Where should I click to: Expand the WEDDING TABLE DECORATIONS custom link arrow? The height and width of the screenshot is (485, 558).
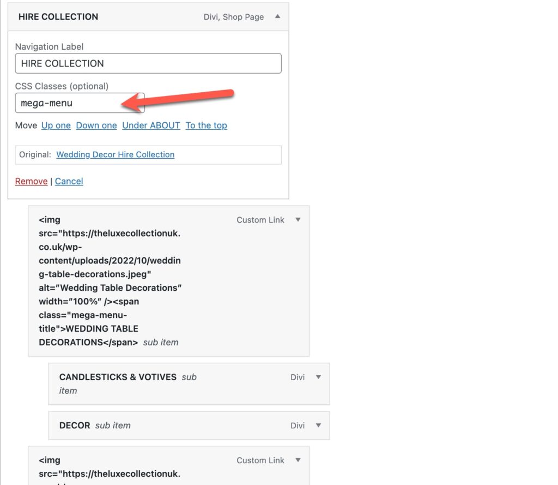298,220
